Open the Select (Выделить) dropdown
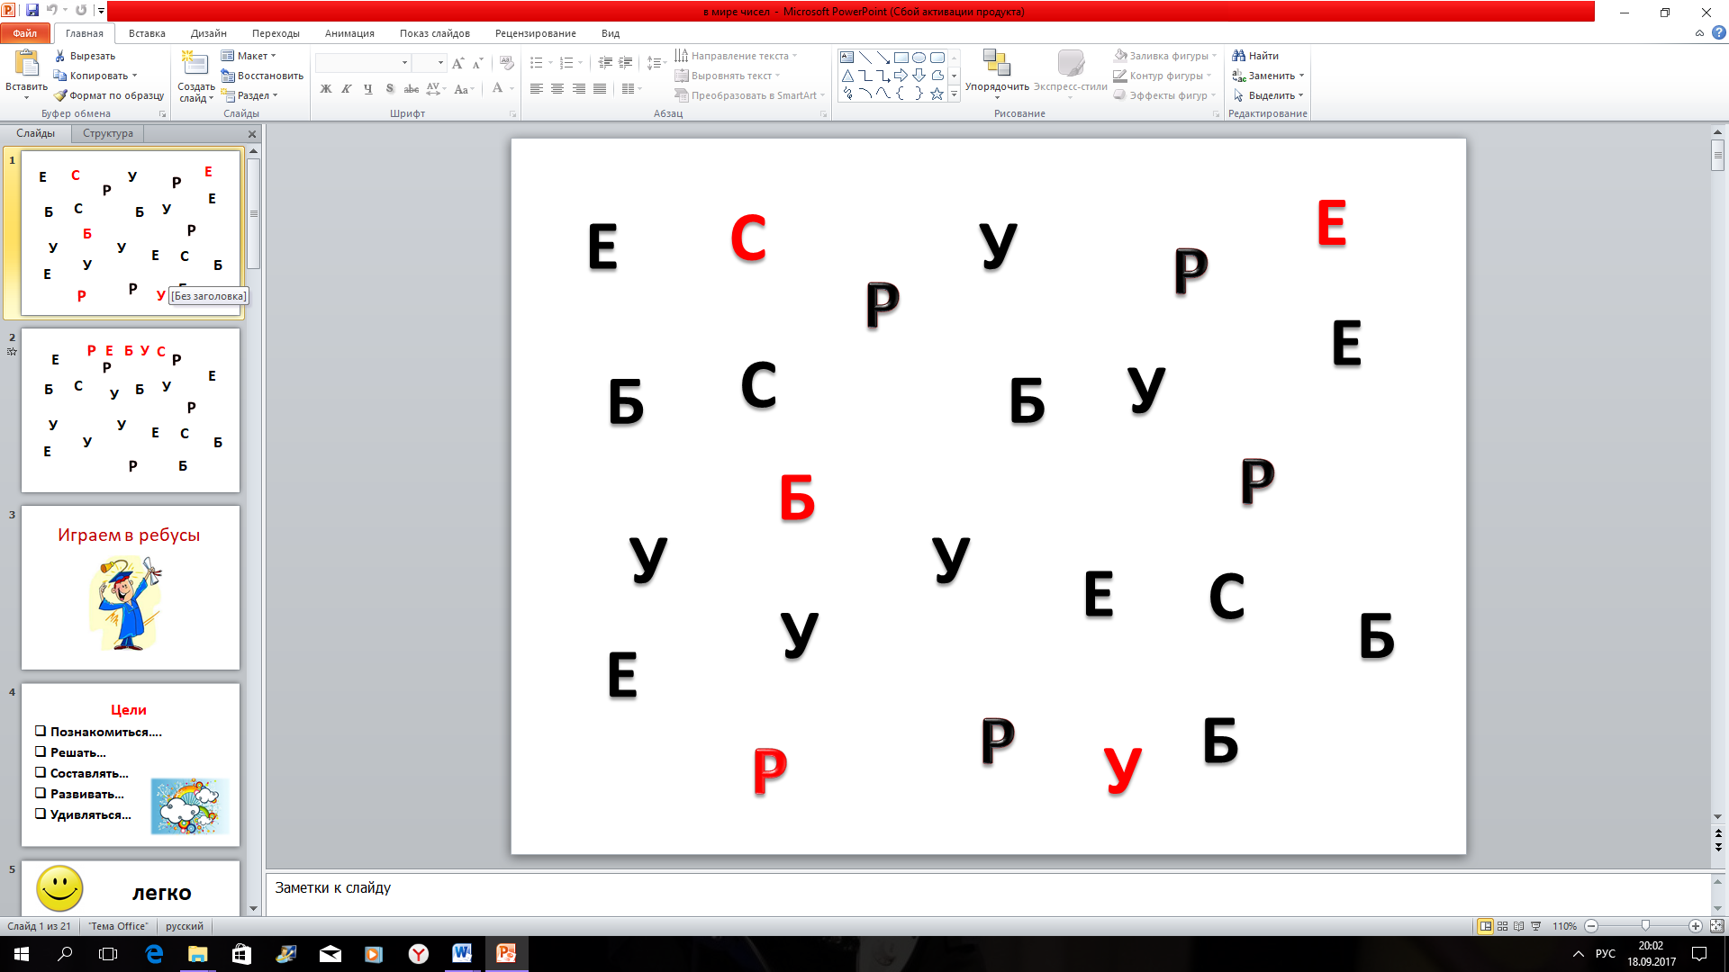Image resolution: width=1729 pixels, height=972 pixels. pos(1269,95)
